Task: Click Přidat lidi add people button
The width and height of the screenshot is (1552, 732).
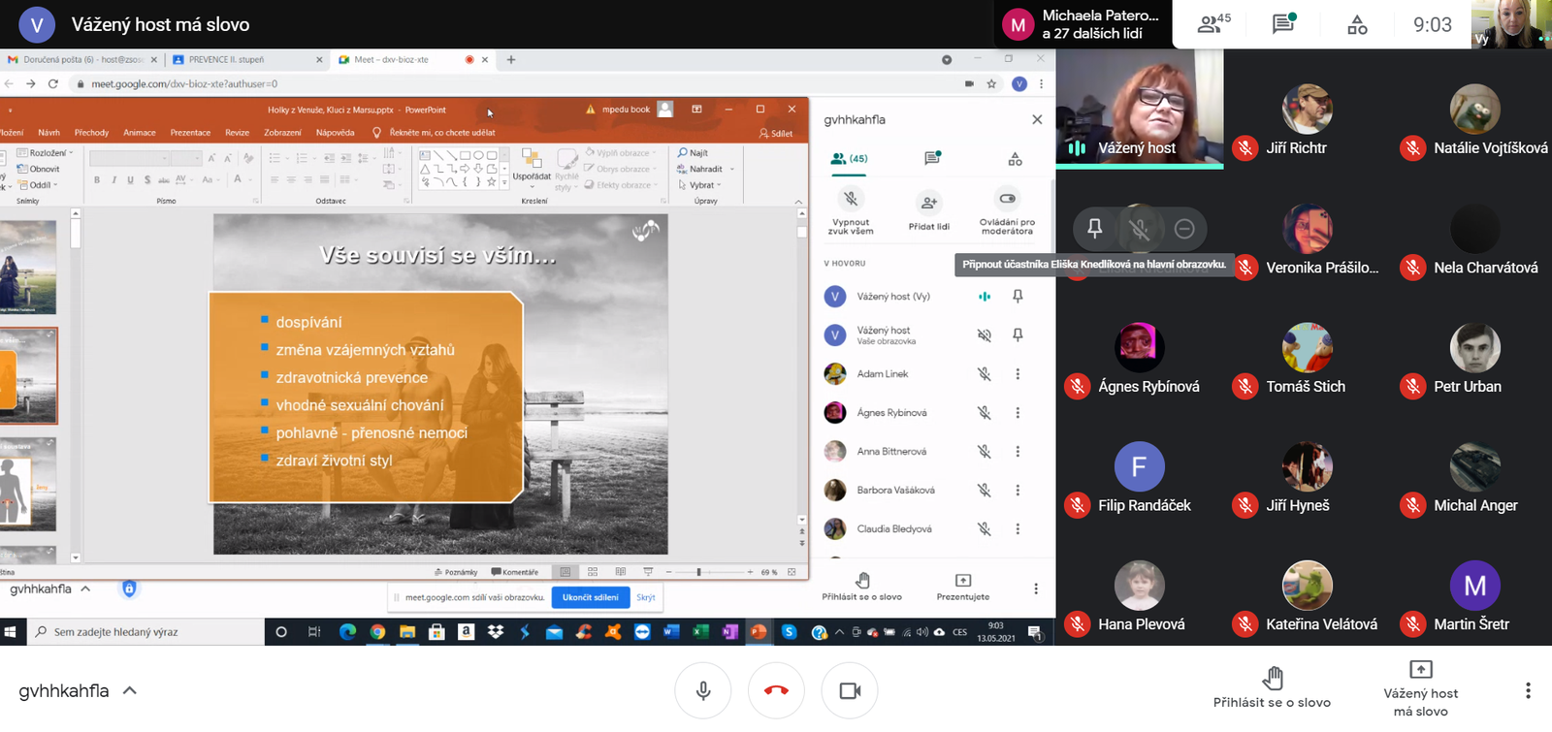Action: [x=928, y=211]
